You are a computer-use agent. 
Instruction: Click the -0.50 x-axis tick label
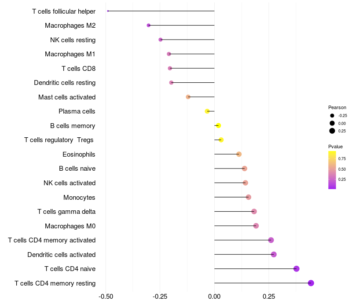pyautogui.click(x=106, y=297)
